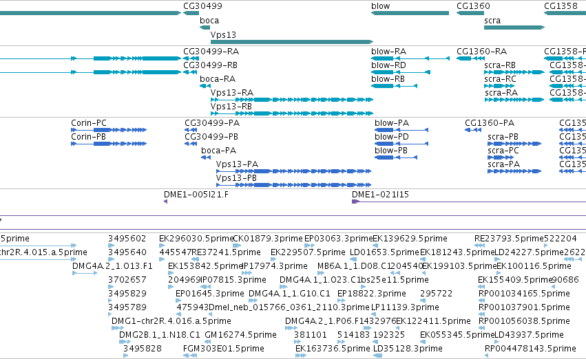Select the Vps13-PB protein label
This screenshot has height=359, width=586.
pos(236,178)
